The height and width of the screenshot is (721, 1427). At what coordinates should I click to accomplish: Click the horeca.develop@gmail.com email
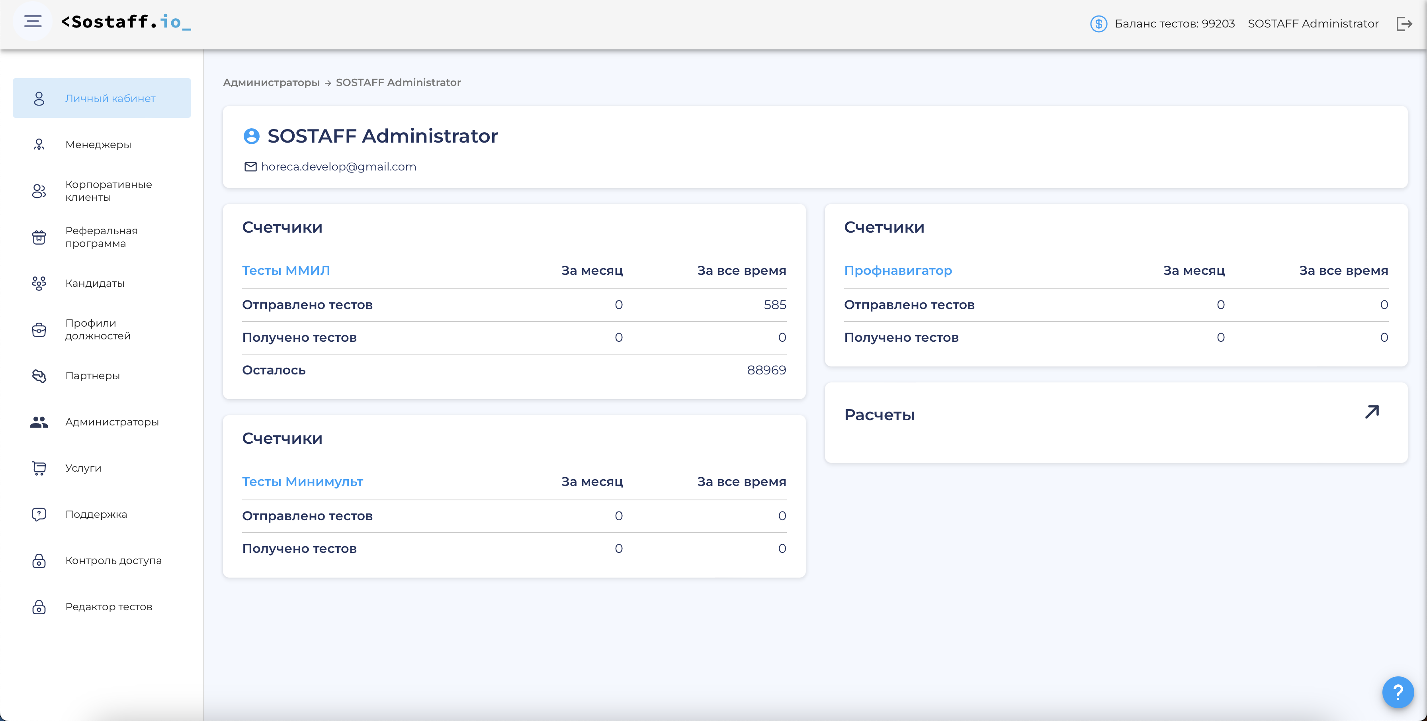[x=338, y=167]
